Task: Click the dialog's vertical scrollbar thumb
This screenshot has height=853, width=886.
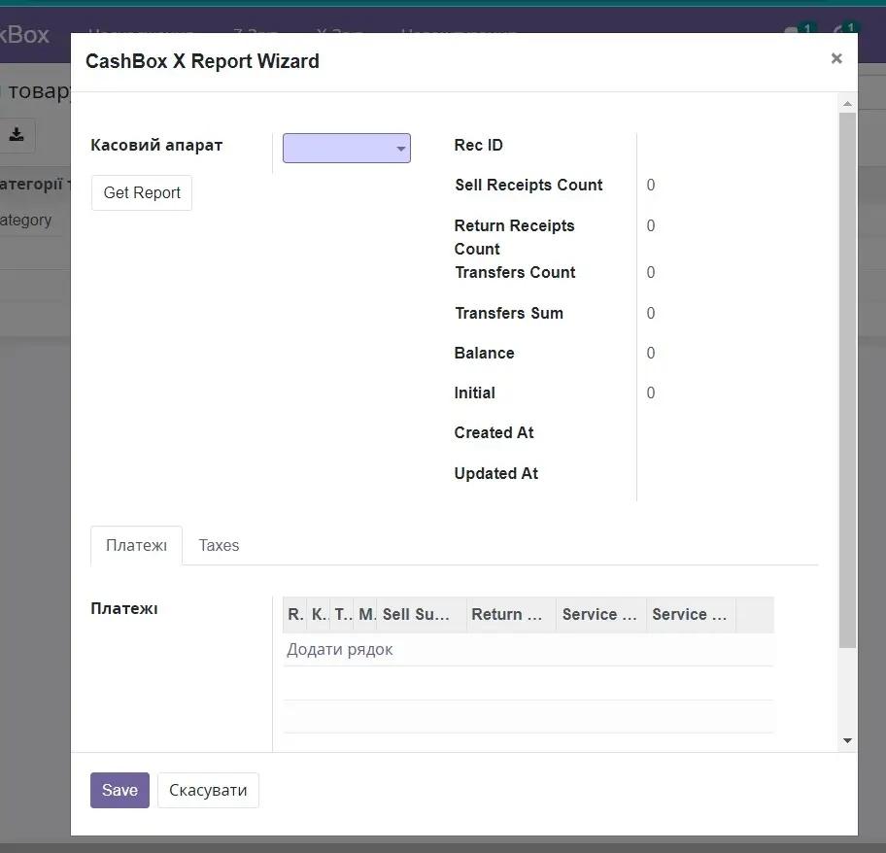Action: 847,379
